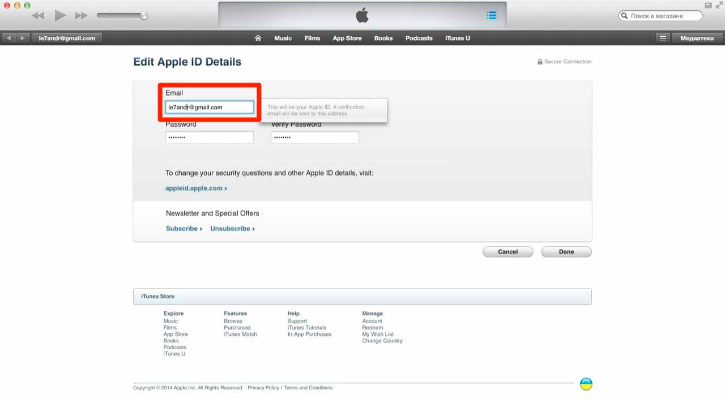Screen dimensions: 725x399
Task: Open Podcasts under Explore footer
Action: 174,347
